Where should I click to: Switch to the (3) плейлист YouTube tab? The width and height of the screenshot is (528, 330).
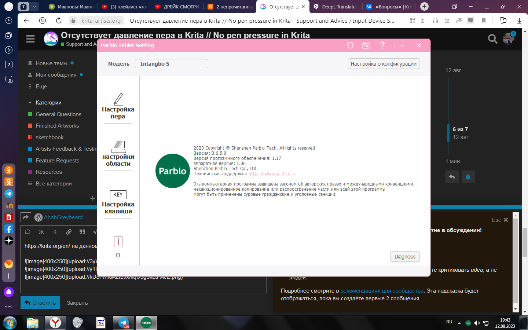[x=124, y=7]
